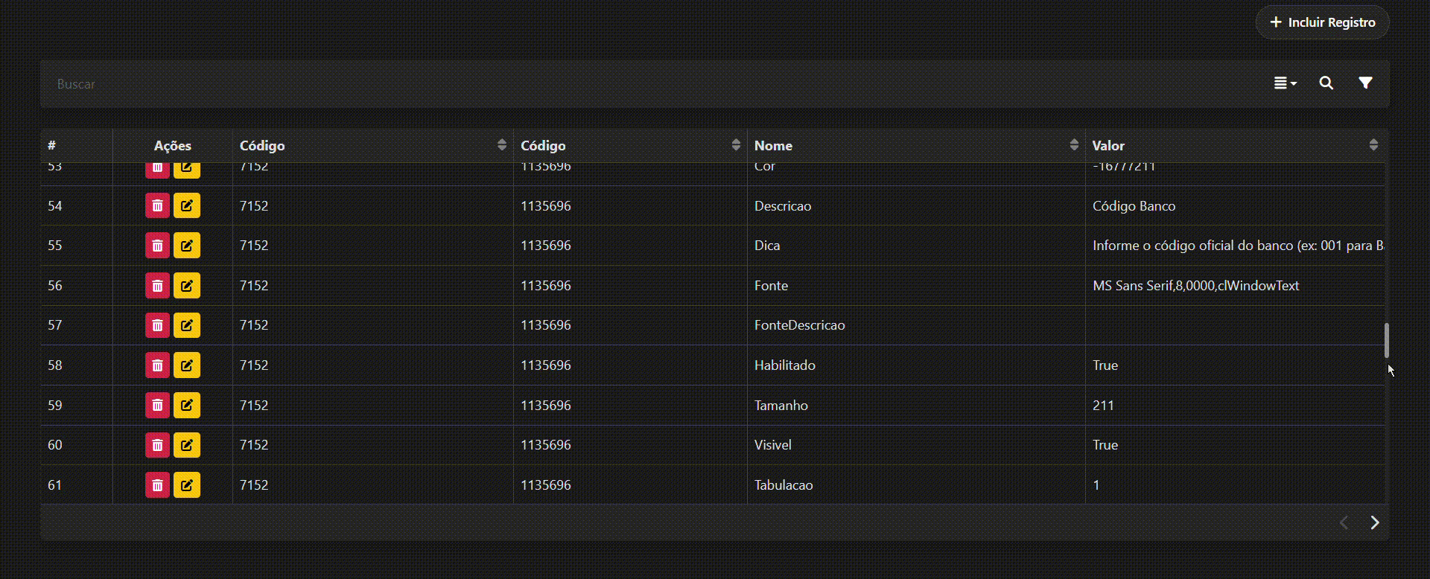Click the Buscar search field

click(596, 84)
